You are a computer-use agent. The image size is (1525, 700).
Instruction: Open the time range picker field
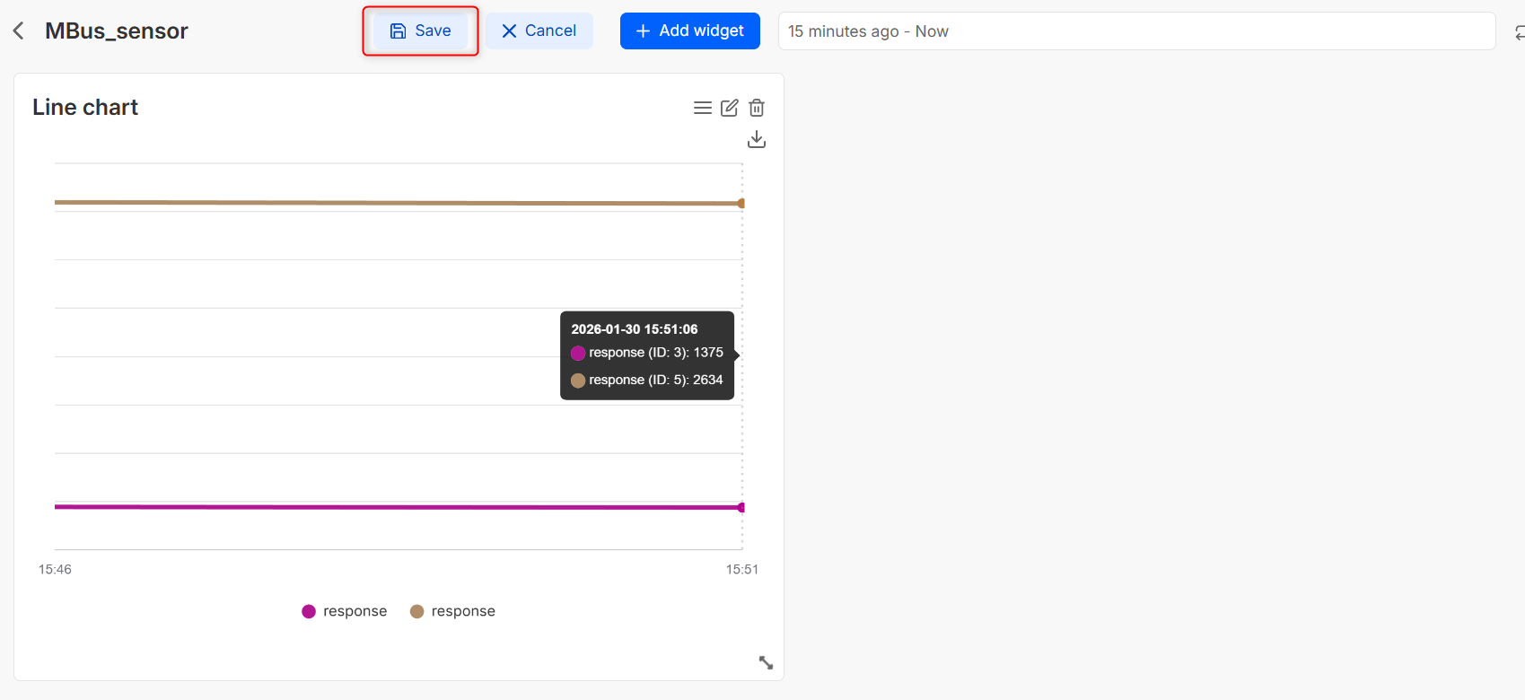[x=1135, y=31]
